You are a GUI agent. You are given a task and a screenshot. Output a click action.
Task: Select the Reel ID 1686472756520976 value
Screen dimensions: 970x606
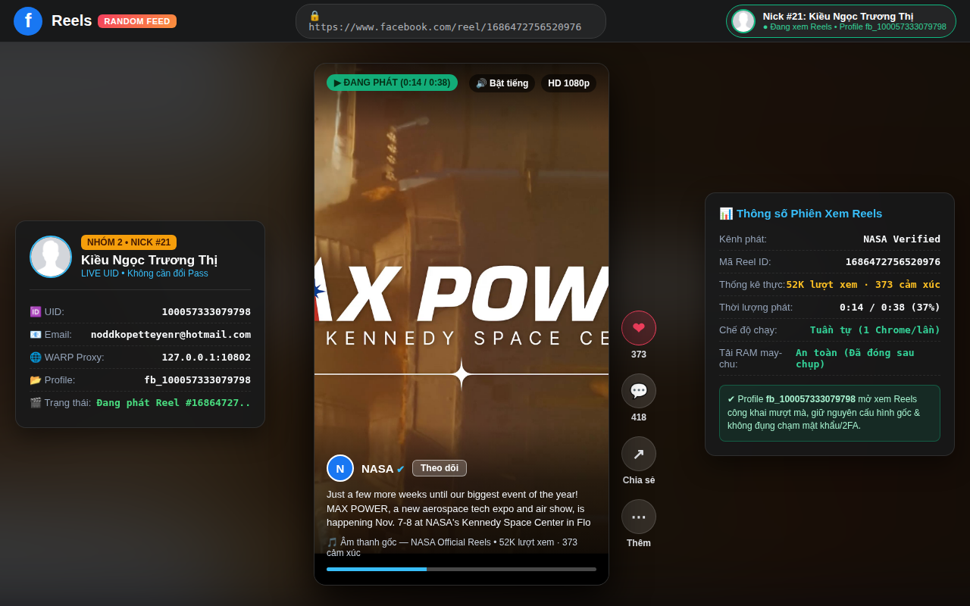pos(893,262)
